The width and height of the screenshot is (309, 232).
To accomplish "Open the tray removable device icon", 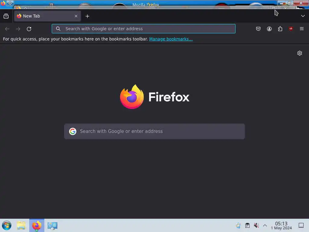I will pos(238,225).
